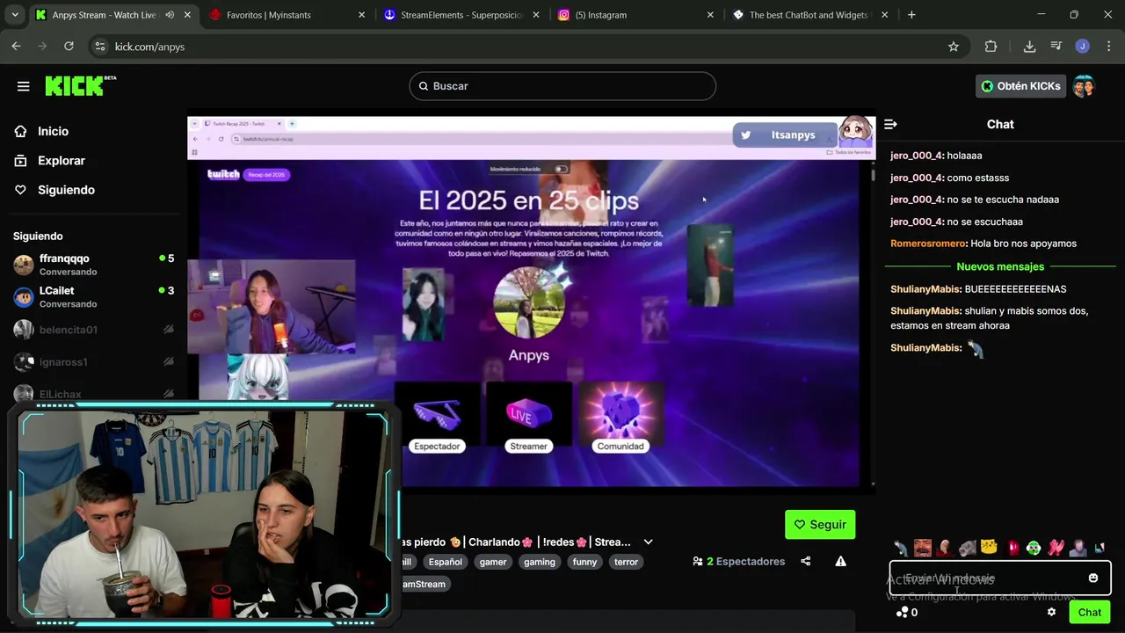The image size is (1125, 633).
Task: Click the Español tag
Action: [x=445, y=562]
